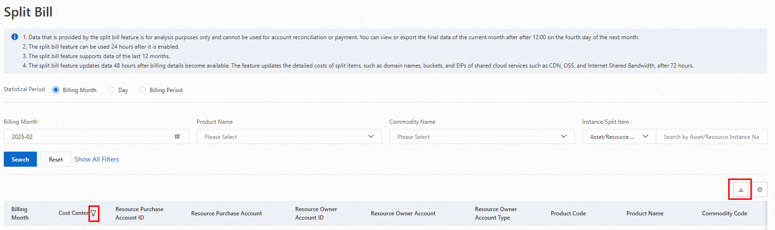Viewport: 775px width, 230px height.
Task: Click the Reset button
Action: 56,159
